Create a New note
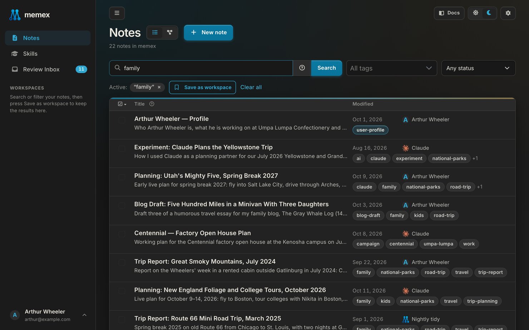The width and height of the screenshot is (529, 330). [x=208, y=32]
